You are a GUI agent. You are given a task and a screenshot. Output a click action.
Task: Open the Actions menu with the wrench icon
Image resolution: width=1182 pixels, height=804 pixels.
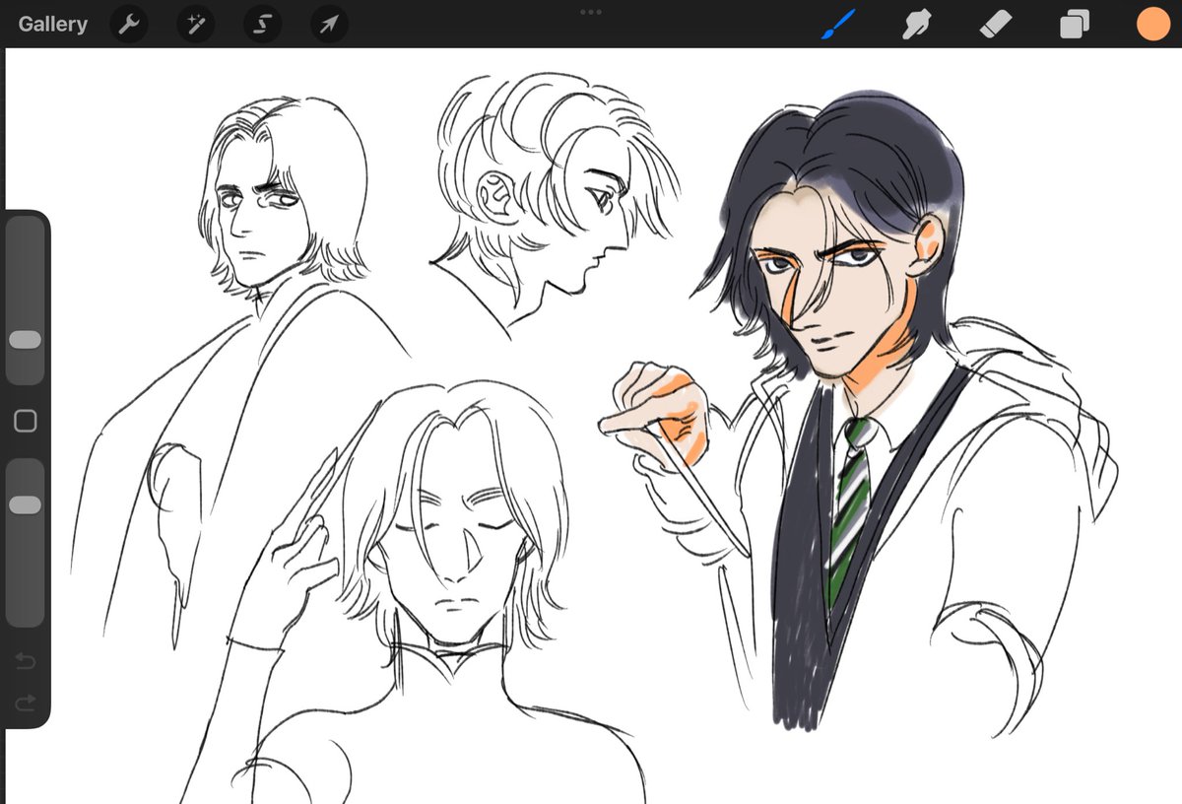tap(128, 24)
